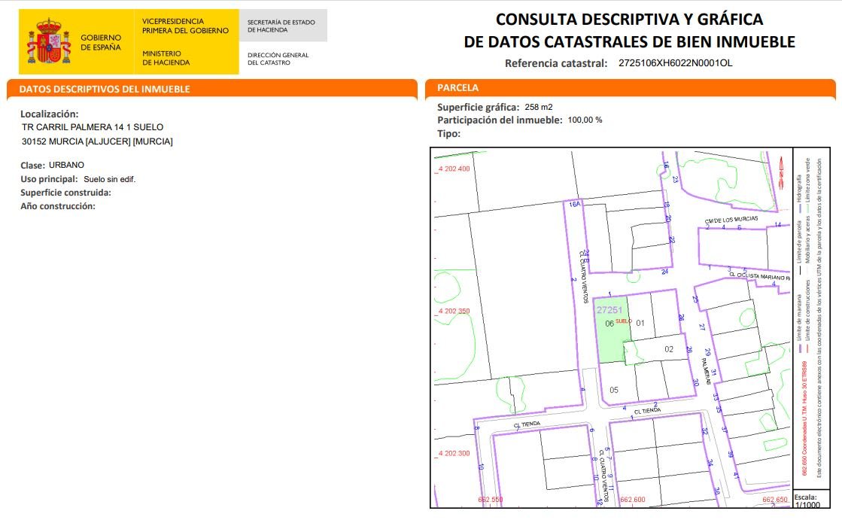Select the '258 m2' area value
842x526 pixels.
pos(539,107)
